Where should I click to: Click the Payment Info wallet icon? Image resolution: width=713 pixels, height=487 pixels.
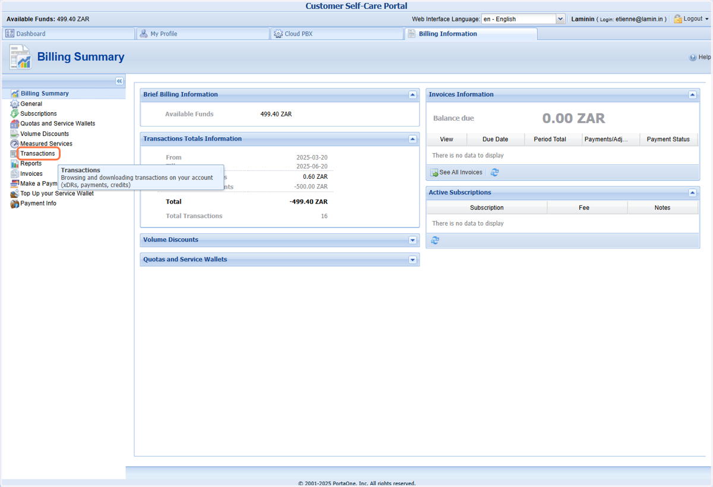[15, 203]
